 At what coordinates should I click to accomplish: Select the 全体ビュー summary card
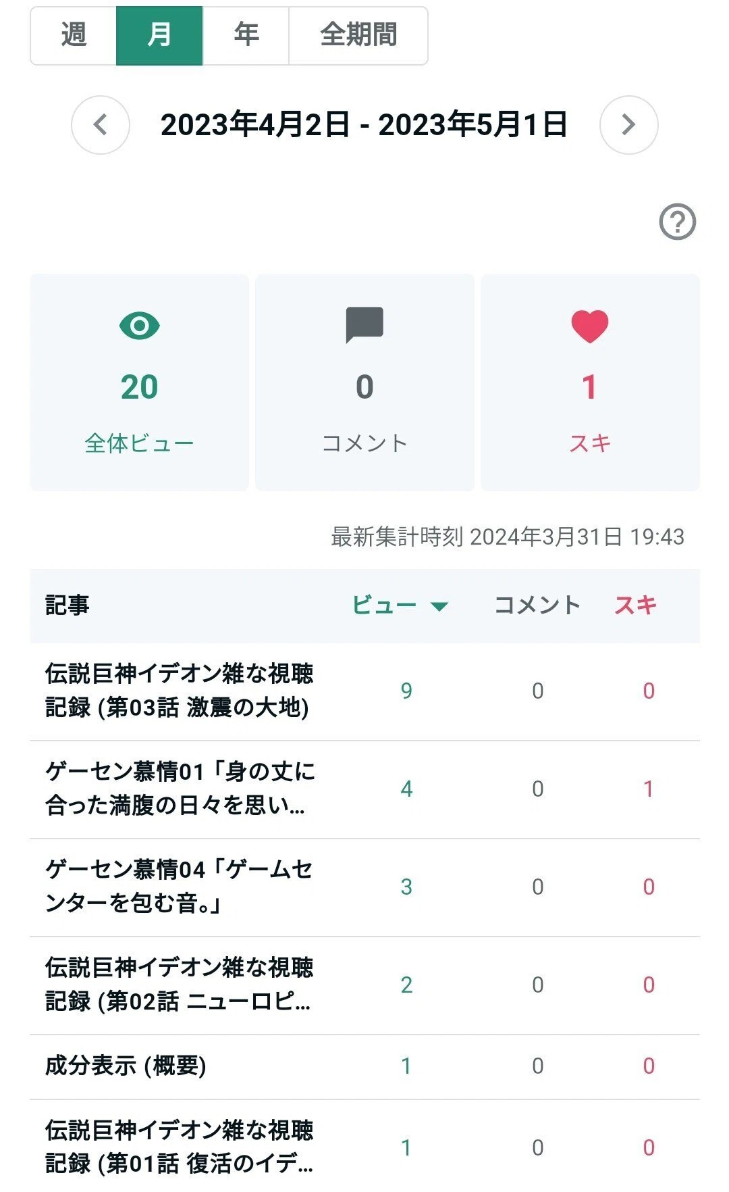(x=140, y=382)
